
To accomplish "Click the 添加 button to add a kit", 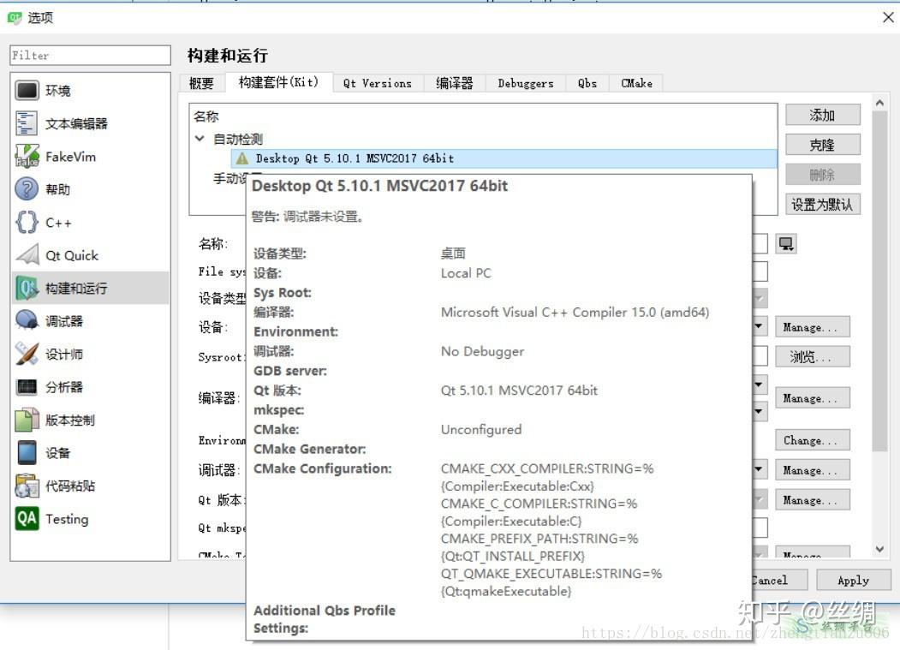I will tap(821, 114).
